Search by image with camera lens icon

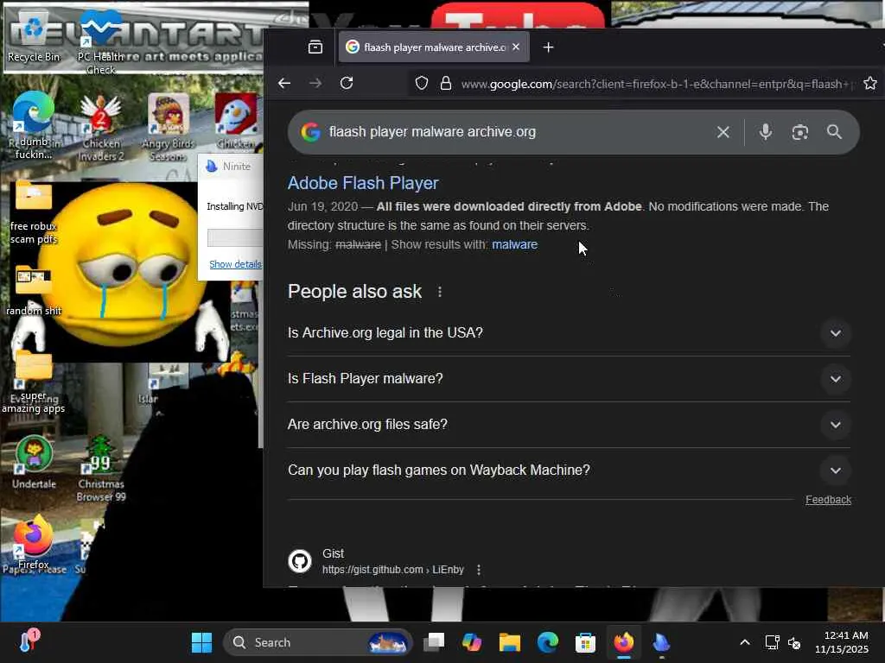(x=799, y=132)
